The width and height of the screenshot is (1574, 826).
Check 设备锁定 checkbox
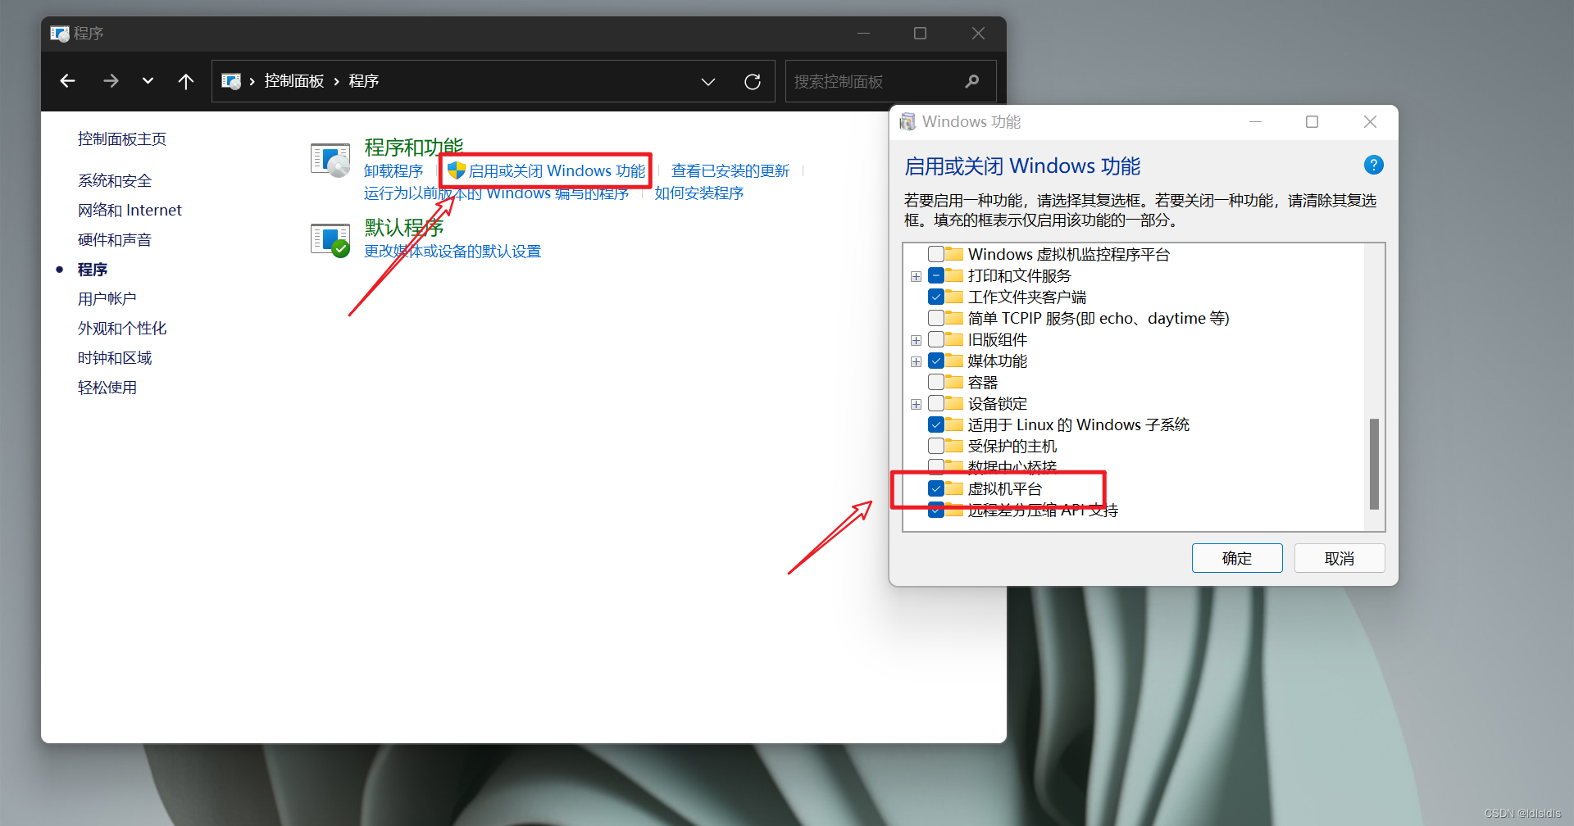pyautogui.click(x=936, y=403)
